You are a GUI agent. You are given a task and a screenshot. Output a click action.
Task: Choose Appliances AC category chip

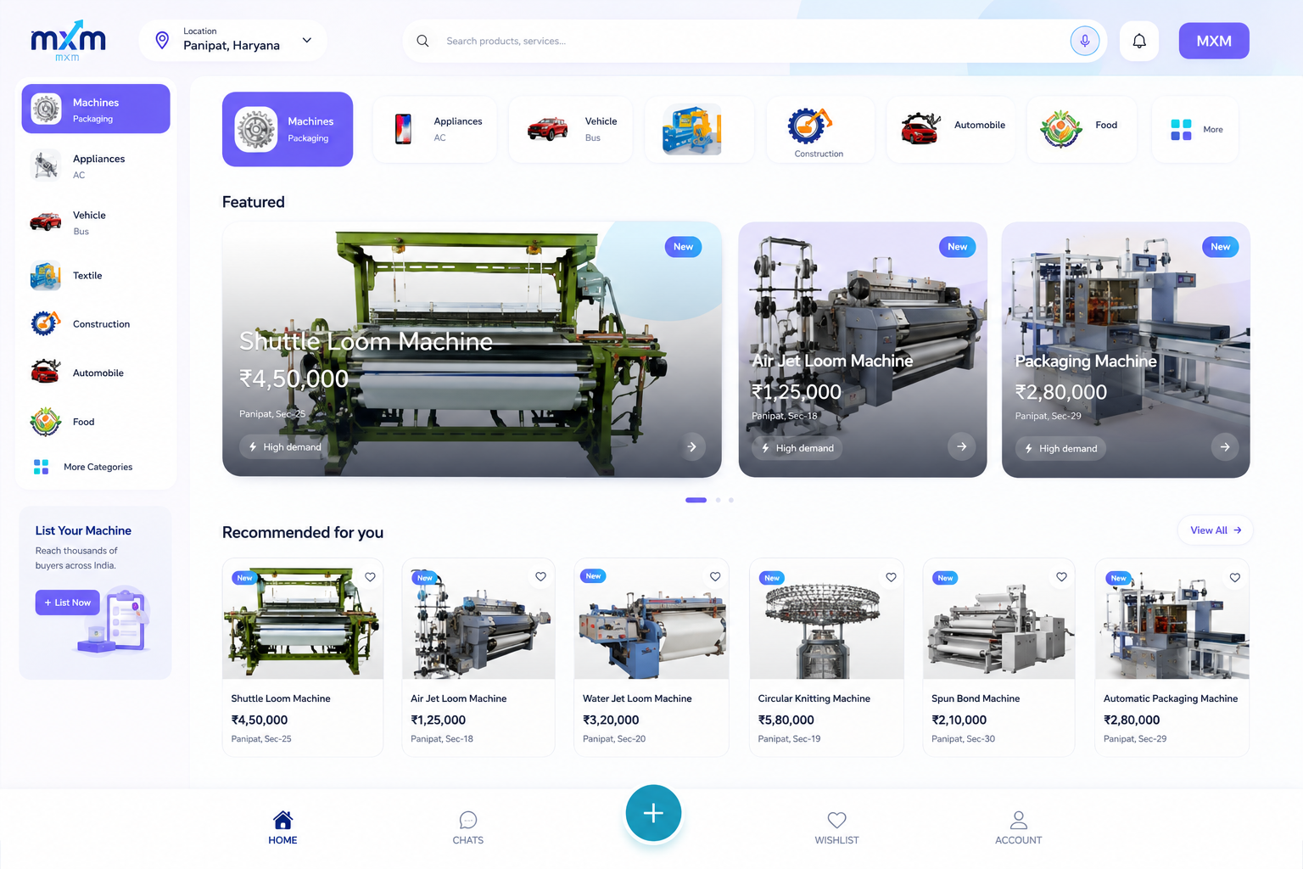point(435,129)
